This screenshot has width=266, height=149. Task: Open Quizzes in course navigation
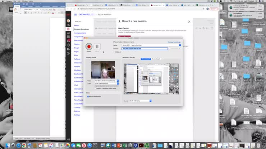77,67
